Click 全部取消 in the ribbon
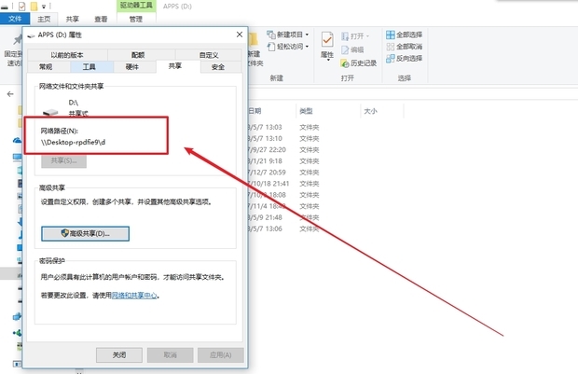 coord(404,47)
